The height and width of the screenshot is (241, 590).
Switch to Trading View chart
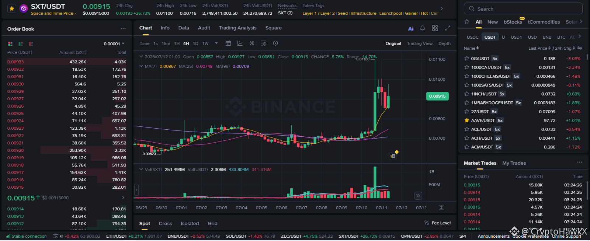(x=420, y=43)
